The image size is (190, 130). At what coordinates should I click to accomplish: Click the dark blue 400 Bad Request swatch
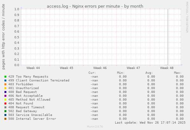(x=5, y=92)
